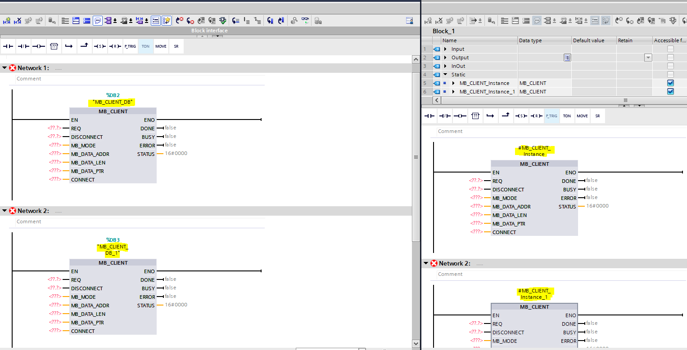Image resolution: width=687 pixels, height=350 pixels.
Task: Click the P_TRIG favorite in left editor
Action: pos(130,46)
